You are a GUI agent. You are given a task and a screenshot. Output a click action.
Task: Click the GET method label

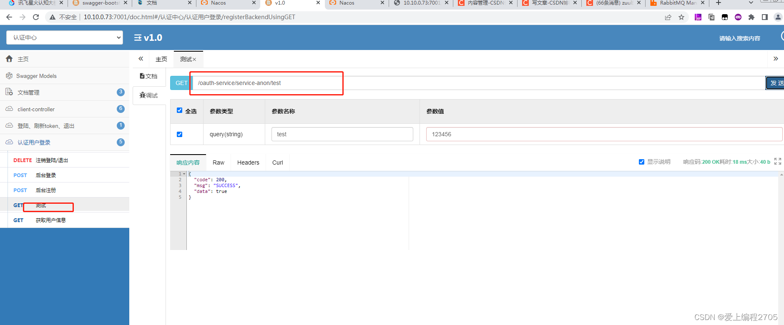[181, 83]
